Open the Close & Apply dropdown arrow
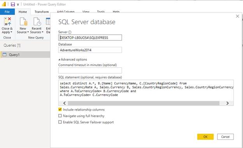The height and width of the screenshot is (148, 243). (x=11, y=32)
